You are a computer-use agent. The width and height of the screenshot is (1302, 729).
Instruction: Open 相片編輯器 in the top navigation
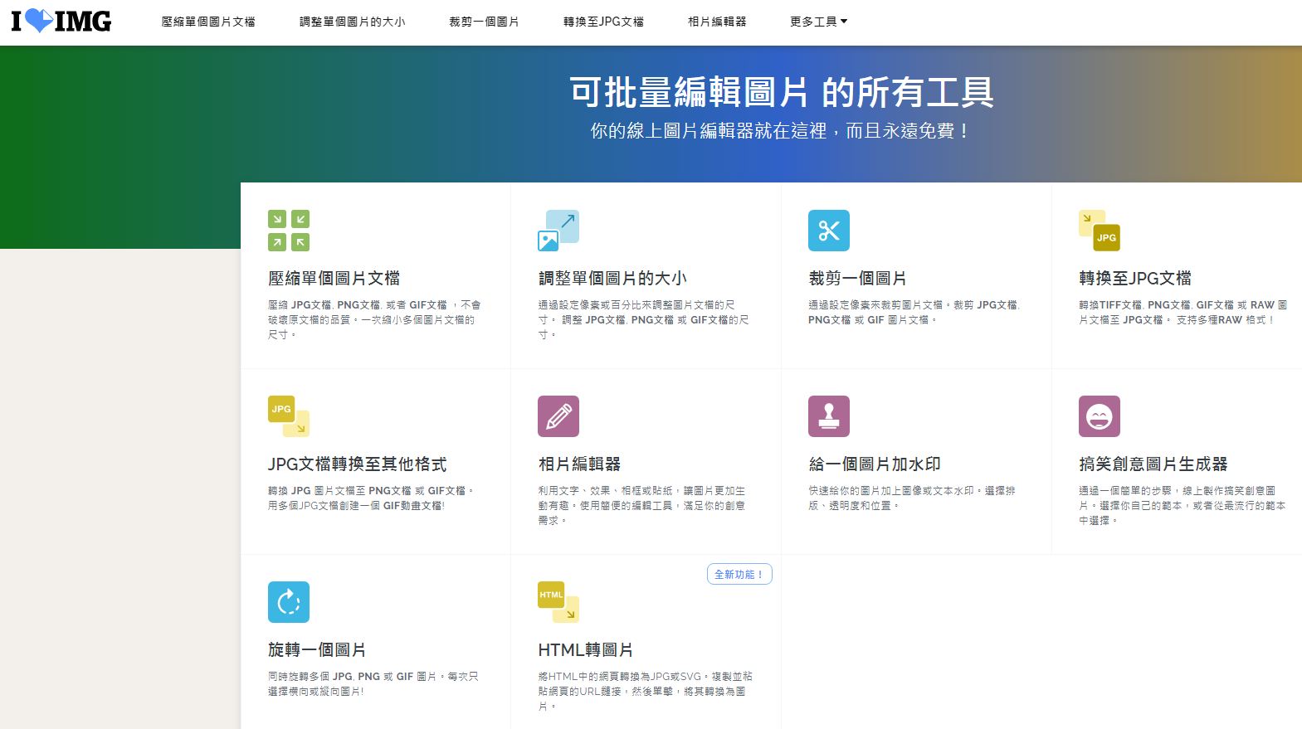[x=717, y=22]
